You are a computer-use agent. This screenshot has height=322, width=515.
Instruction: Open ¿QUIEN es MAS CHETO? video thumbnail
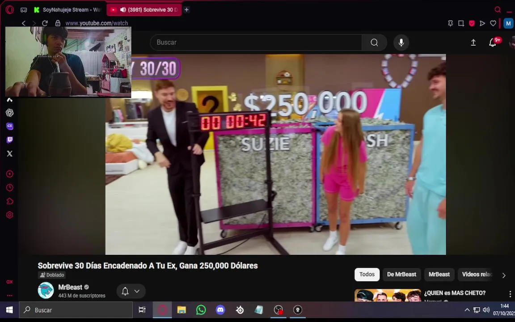(x=388, y=295)
